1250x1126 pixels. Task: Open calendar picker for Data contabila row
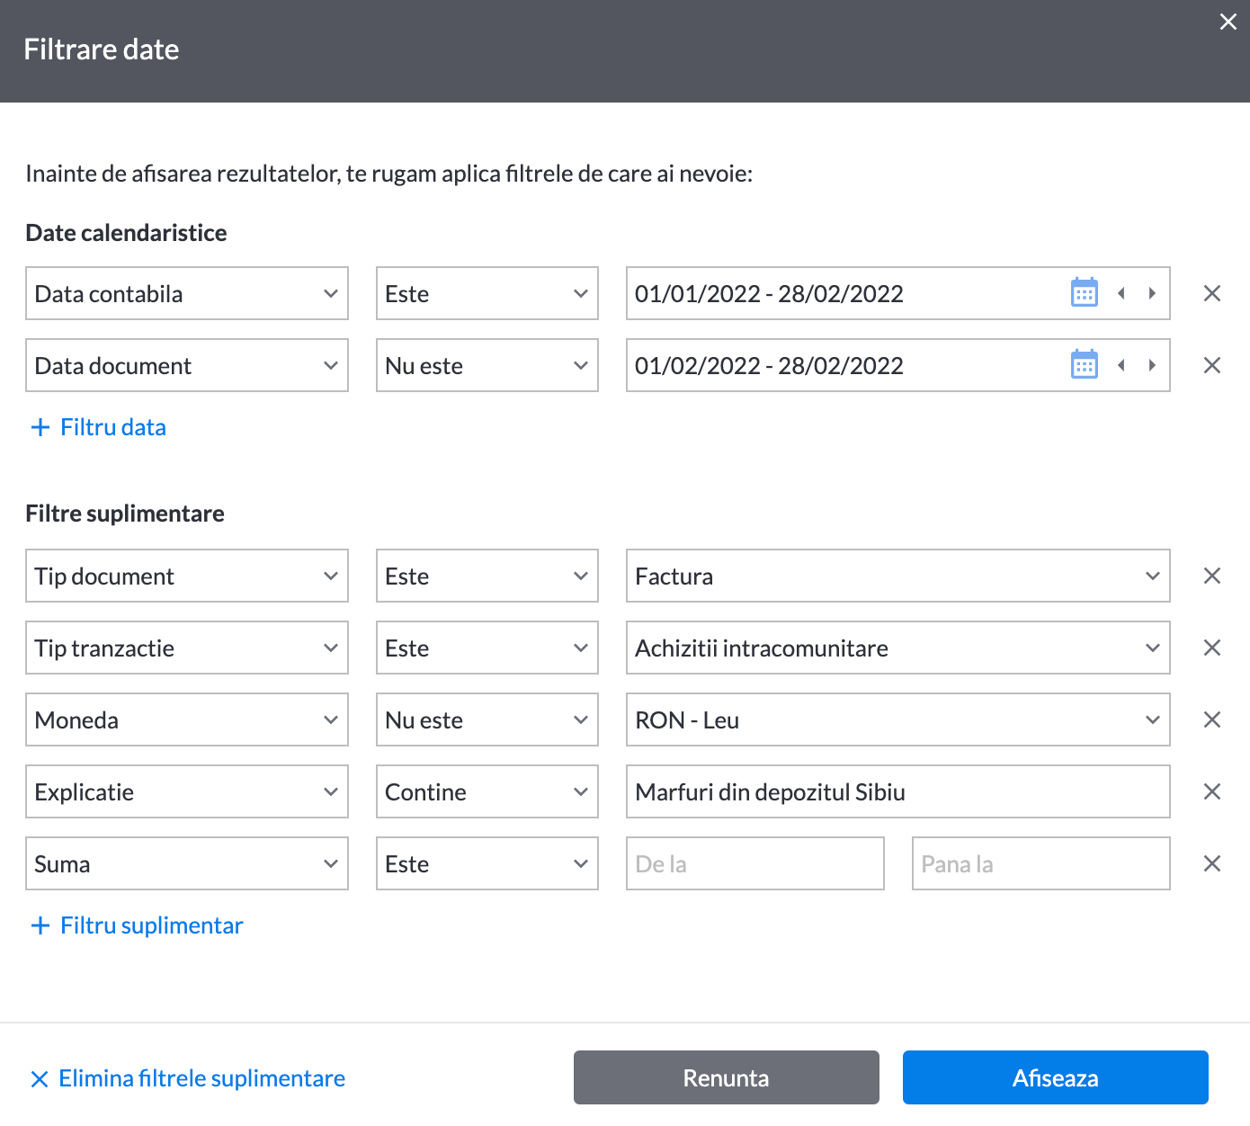coord(1085,293)
